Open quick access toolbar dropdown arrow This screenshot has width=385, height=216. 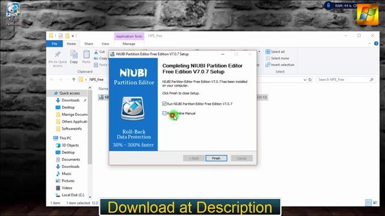[x=73, y=36]
